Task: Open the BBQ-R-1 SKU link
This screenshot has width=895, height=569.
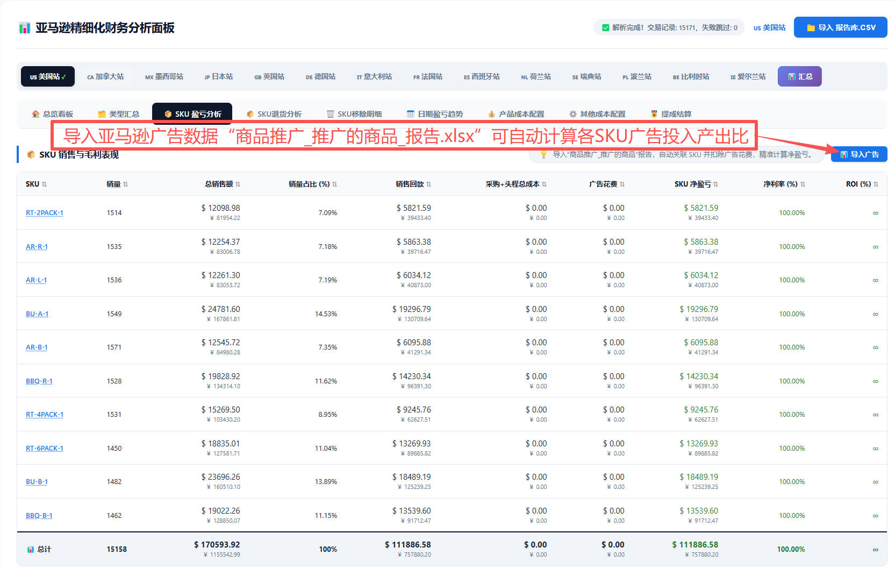Action: pos(39,381)
